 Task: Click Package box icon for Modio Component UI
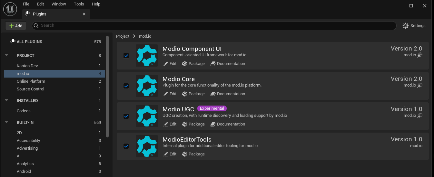(x=184, y=64)
